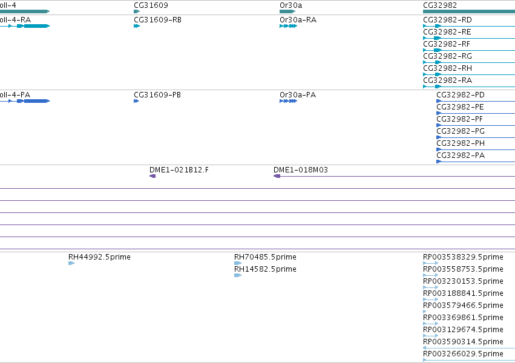Screen dimensions: 515x363
Task: Select protein CG32982-PF
Action: point(460,119)
